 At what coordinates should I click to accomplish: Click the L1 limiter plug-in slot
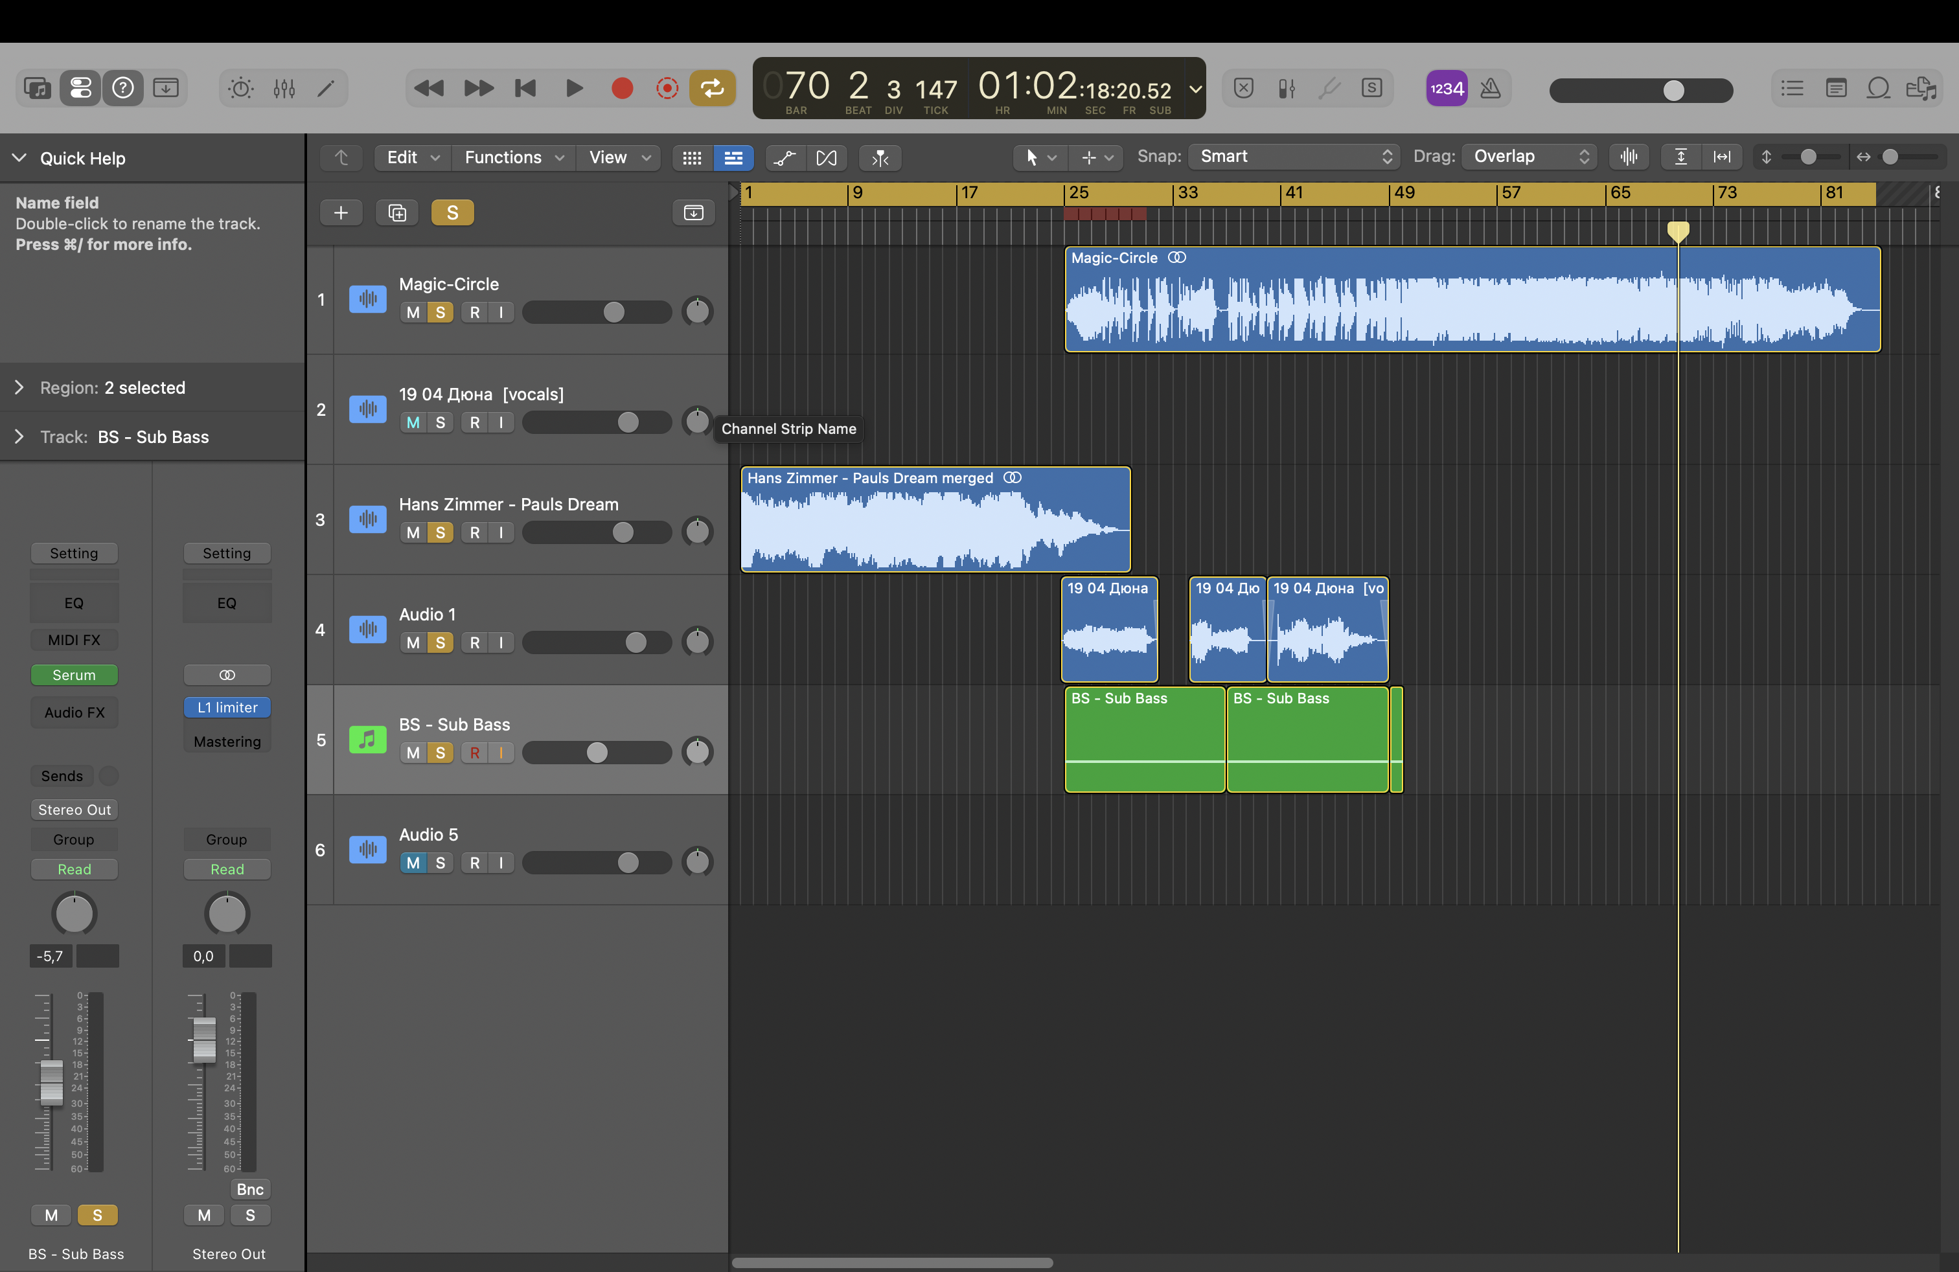click(227, 708)
